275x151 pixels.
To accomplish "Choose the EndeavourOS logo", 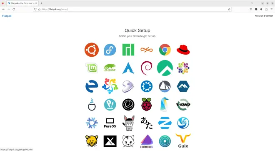I will click(147, 141).
